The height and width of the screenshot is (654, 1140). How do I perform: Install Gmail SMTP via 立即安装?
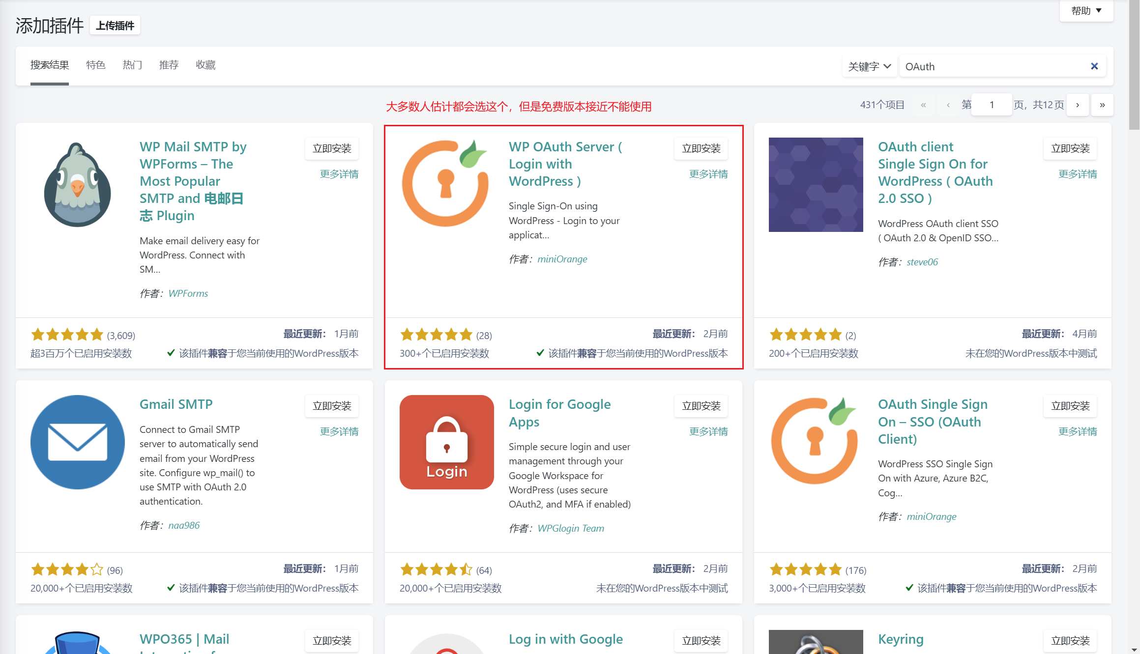coord(332,406)
